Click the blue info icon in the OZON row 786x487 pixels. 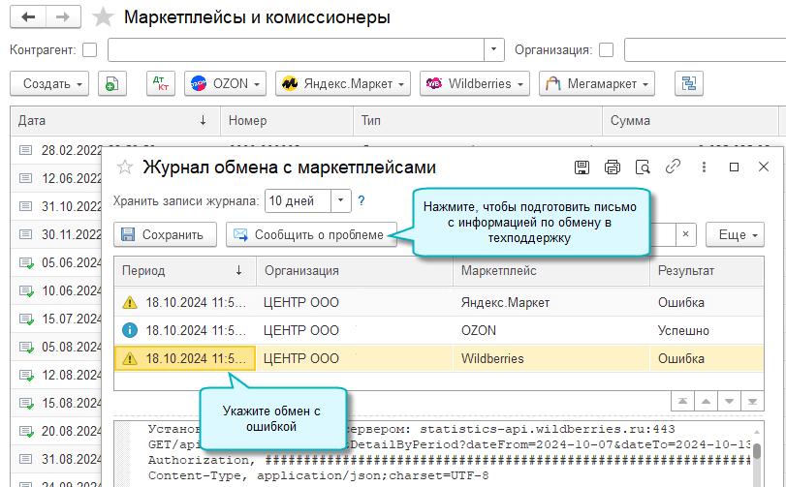[129, 330]
